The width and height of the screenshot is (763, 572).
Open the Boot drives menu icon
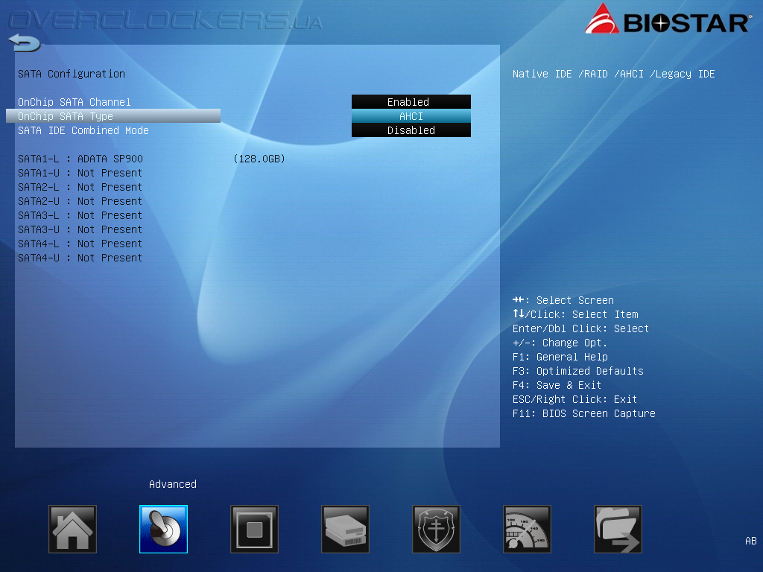tap(346, 530)
